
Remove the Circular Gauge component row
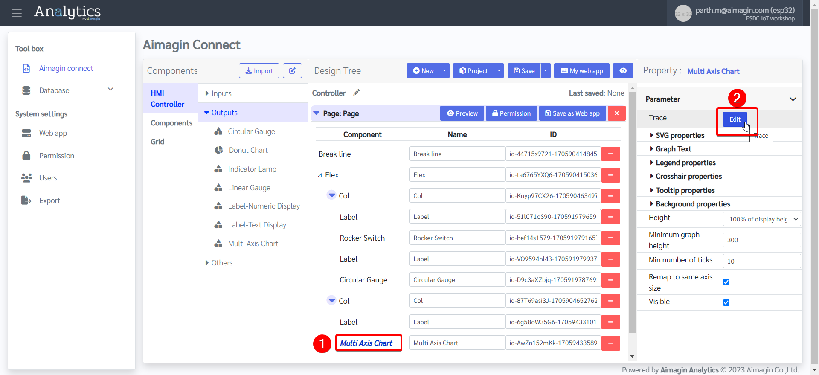pyautogui.click(x=611, y=280)
